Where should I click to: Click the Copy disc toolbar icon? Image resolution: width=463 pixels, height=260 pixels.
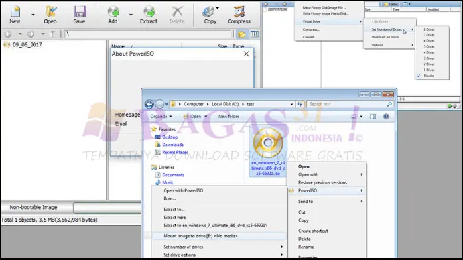[x=210, y=15]
